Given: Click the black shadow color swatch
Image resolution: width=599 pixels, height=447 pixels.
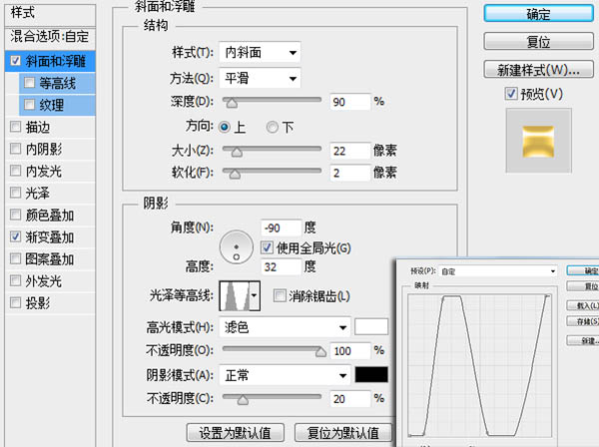Looking at the screenshot, I should [x=371, y=375].
